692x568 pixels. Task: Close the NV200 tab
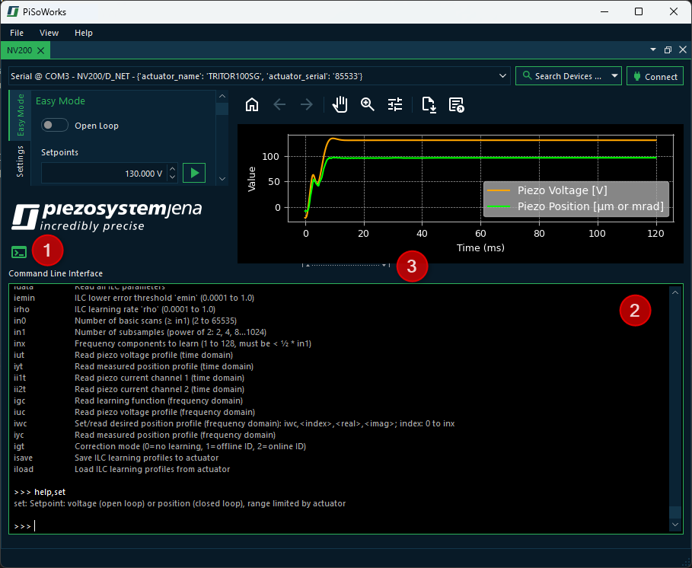pos(41,50)
